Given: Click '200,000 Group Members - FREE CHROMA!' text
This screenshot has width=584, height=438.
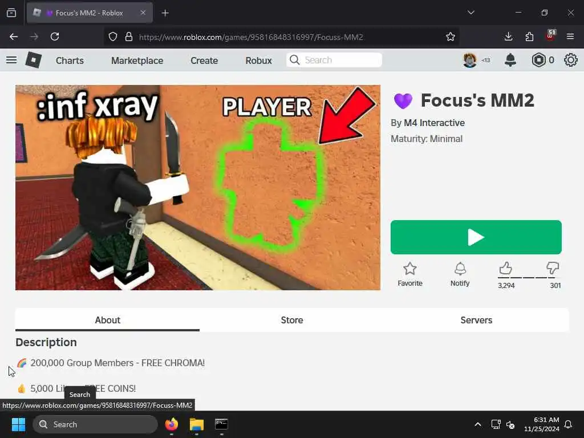Looking at the screenshot, I should tap(117, 363).
